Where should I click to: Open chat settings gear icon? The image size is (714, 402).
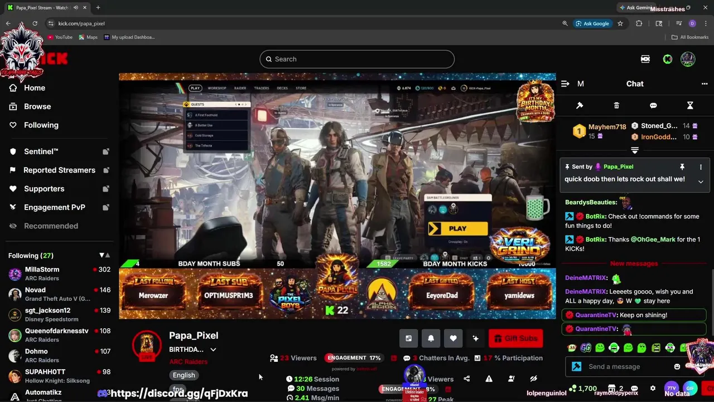pos(653,388)
